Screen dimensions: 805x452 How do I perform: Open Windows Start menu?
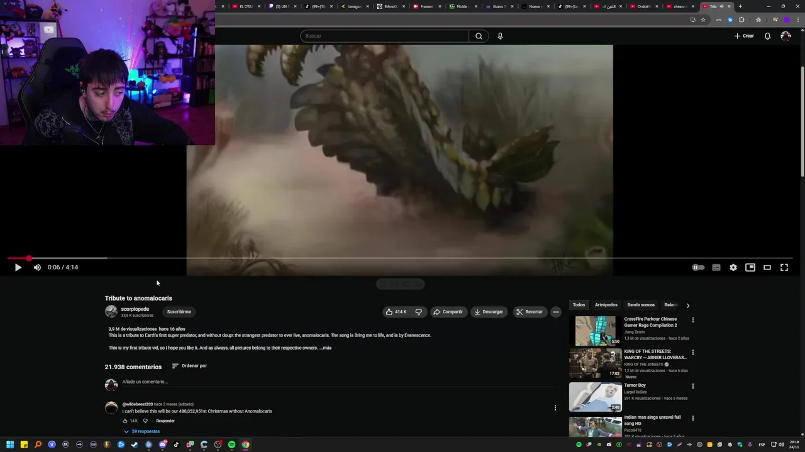(x=10, y=444)
